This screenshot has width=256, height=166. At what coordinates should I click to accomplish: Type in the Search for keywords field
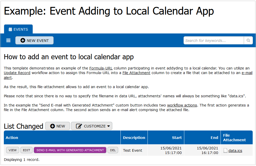[x=213, y=41]
